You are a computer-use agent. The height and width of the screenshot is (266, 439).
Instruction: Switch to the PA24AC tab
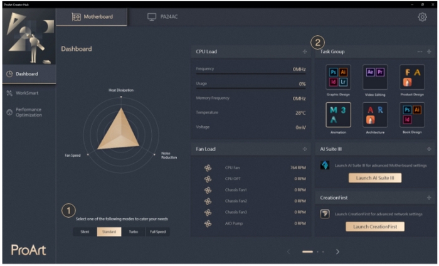[162, 17]
